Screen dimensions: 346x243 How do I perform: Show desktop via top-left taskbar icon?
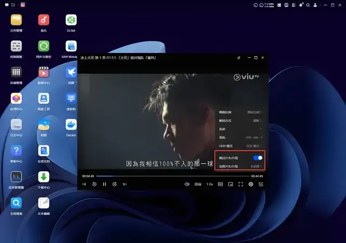(7, 5)
